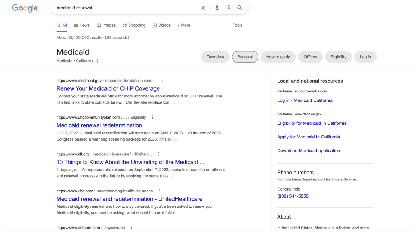Open options dots for kff.org result

click(158, 154)
